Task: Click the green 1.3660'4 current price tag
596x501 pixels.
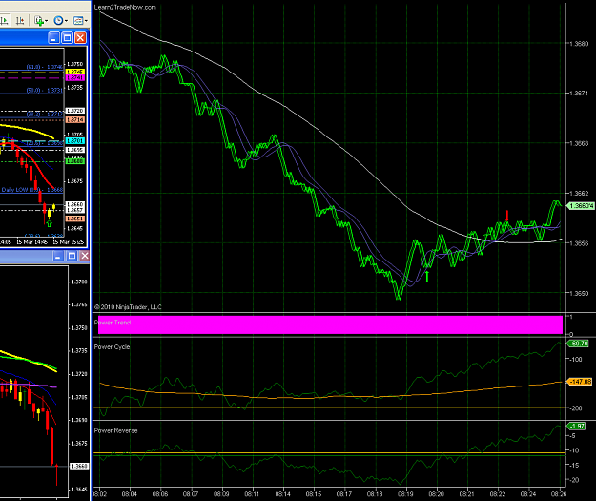Action: tap(580, 206)
